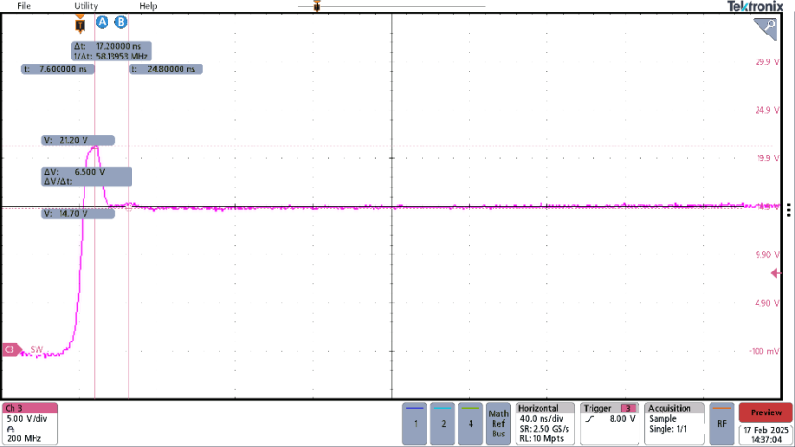Click the 4.90 V scale label

click(766, 303)
